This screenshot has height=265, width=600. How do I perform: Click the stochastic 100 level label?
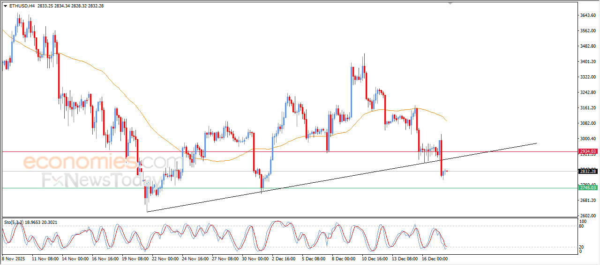coord(584,221)
